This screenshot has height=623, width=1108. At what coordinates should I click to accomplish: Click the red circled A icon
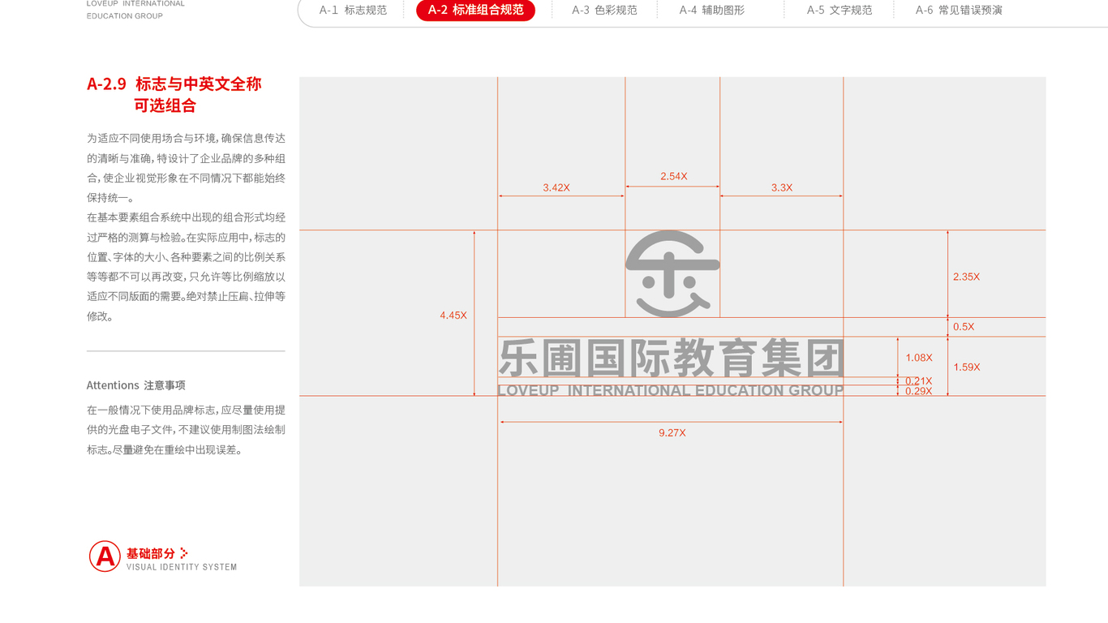105,556
